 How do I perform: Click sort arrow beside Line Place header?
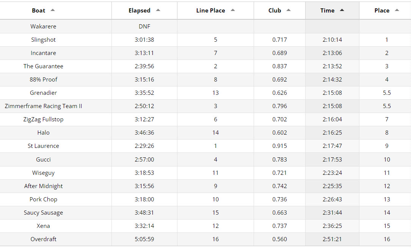[233, 10]
